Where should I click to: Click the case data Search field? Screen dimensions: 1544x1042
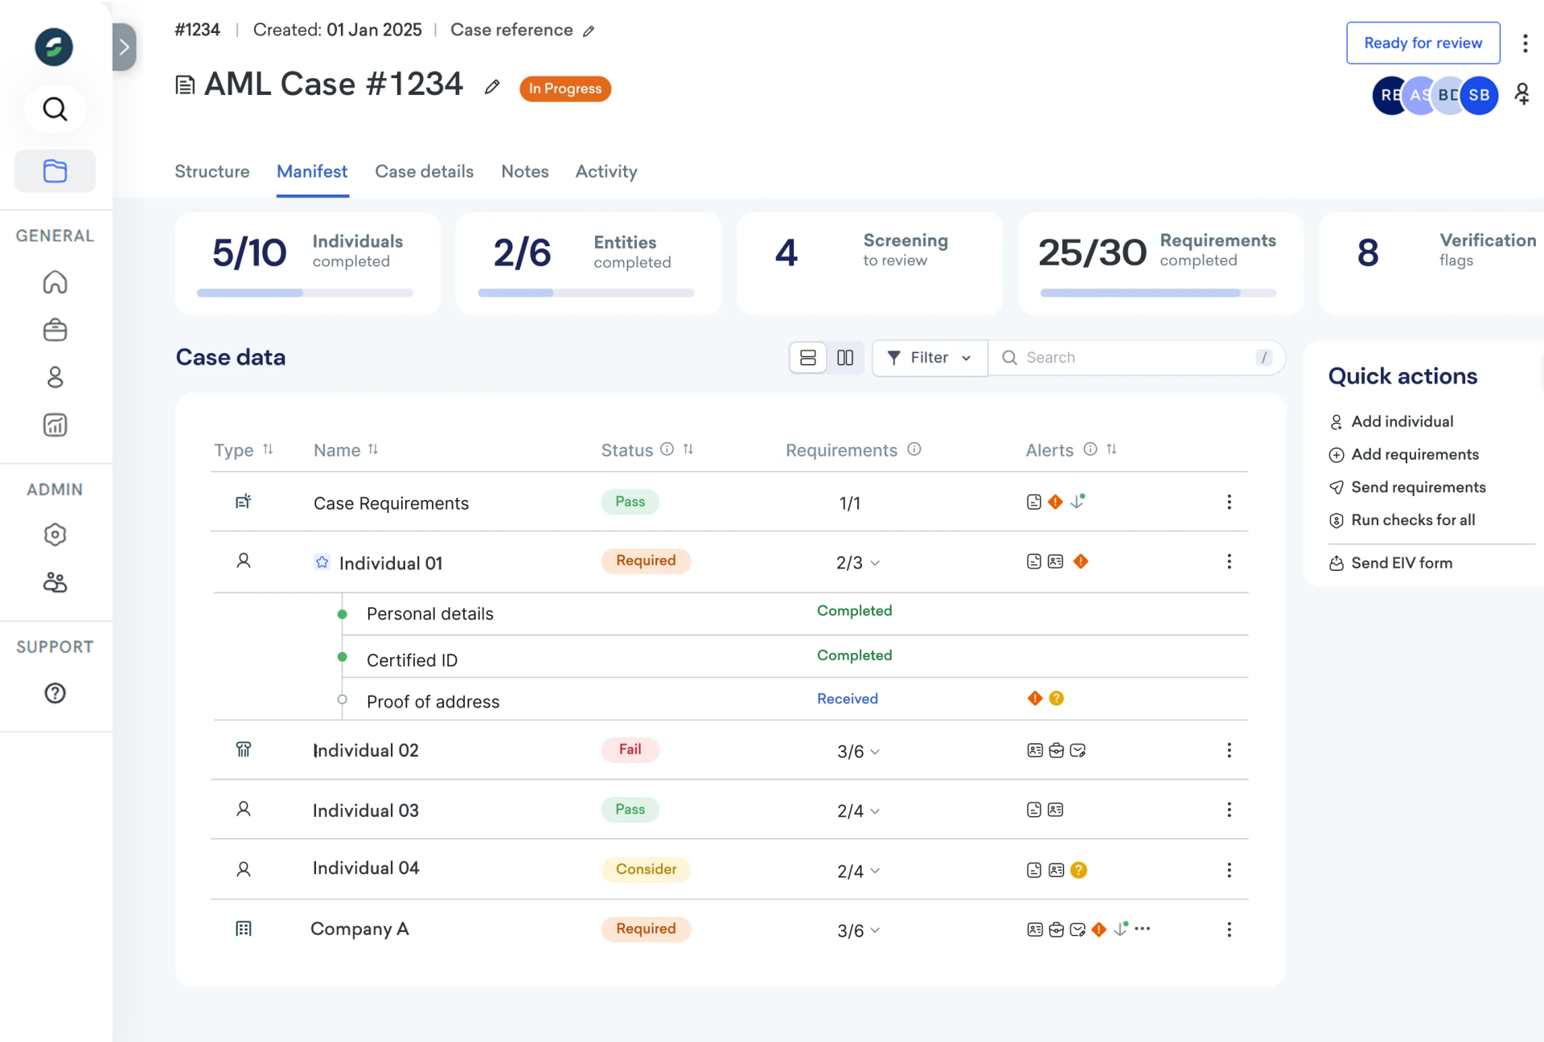click(1134, 358)
